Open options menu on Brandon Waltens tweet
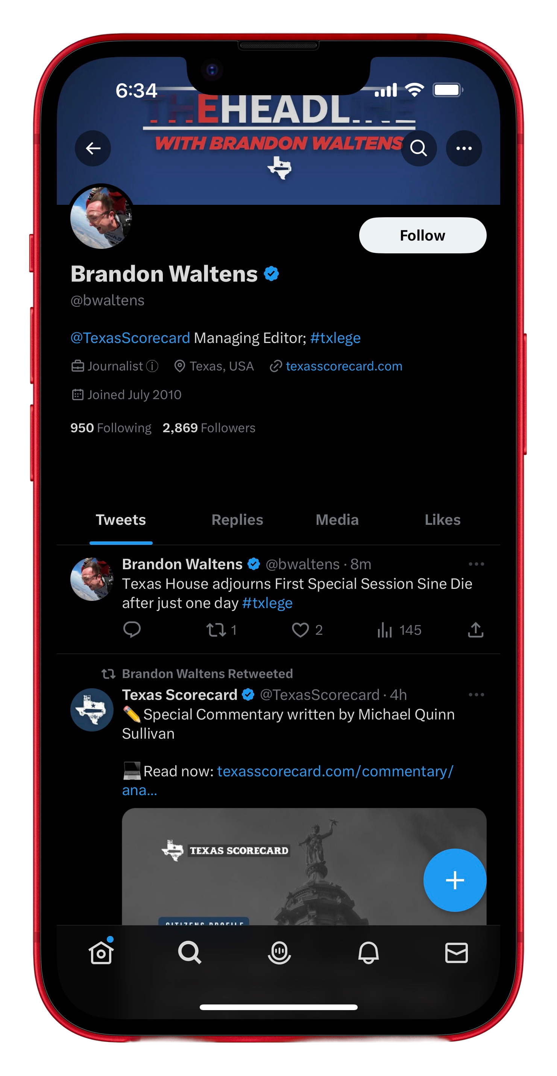The width and height of the screenshot is (557, 1076). point(476,564)
